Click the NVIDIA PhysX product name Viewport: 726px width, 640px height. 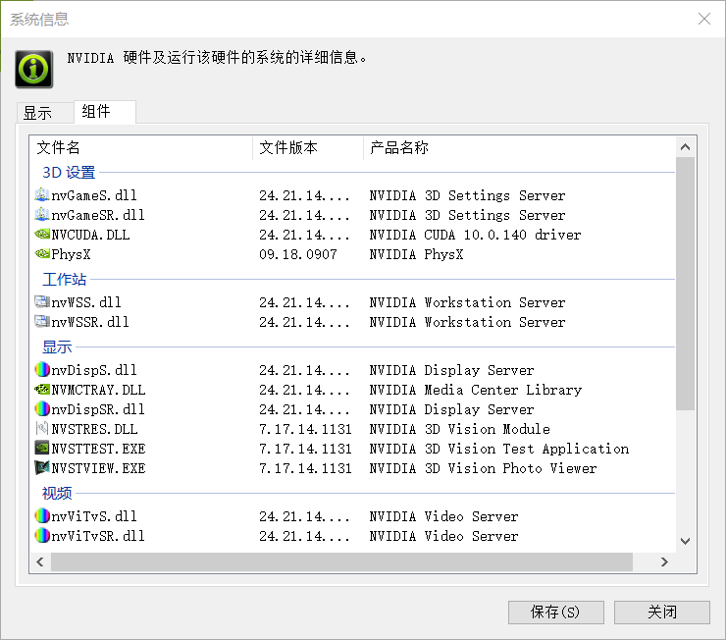416,254
